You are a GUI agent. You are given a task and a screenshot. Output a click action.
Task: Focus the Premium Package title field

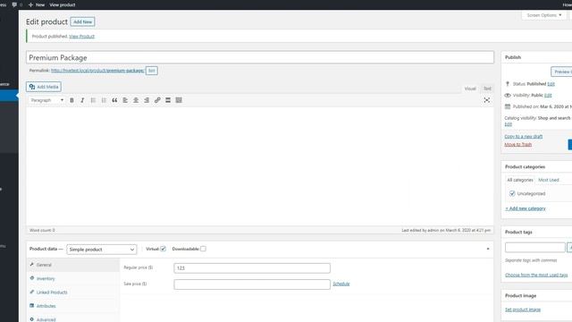[260, 57]
